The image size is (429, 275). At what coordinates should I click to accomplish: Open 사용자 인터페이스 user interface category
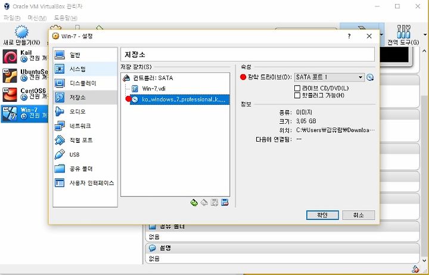pos(85,183)
